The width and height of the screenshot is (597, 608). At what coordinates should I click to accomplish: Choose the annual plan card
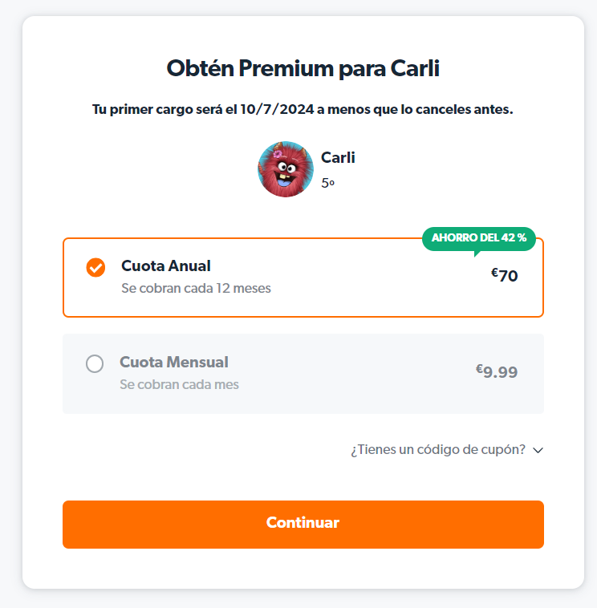pyautogui.click(x=303, y=278)
